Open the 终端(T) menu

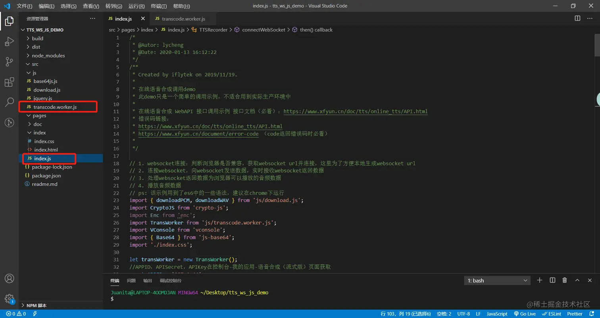pyautogui.click(x=159, y=6)
